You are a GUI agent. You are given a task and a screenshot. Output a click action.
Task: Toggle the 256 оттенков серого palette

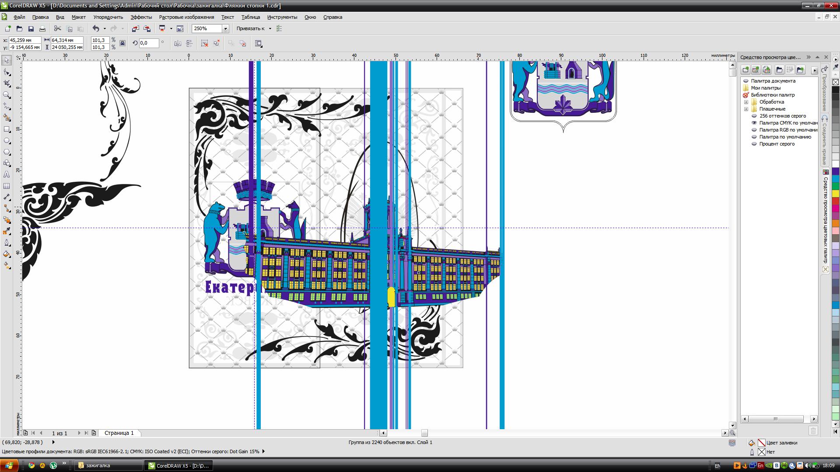754,116
